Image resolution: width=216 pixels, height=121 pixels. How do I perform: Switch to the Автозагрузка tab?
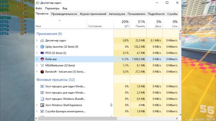[x=117, y=14]
